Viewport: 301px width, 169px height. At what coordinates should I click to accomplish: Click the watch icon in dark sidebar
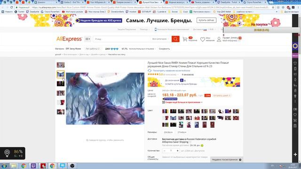click(295, 79)
